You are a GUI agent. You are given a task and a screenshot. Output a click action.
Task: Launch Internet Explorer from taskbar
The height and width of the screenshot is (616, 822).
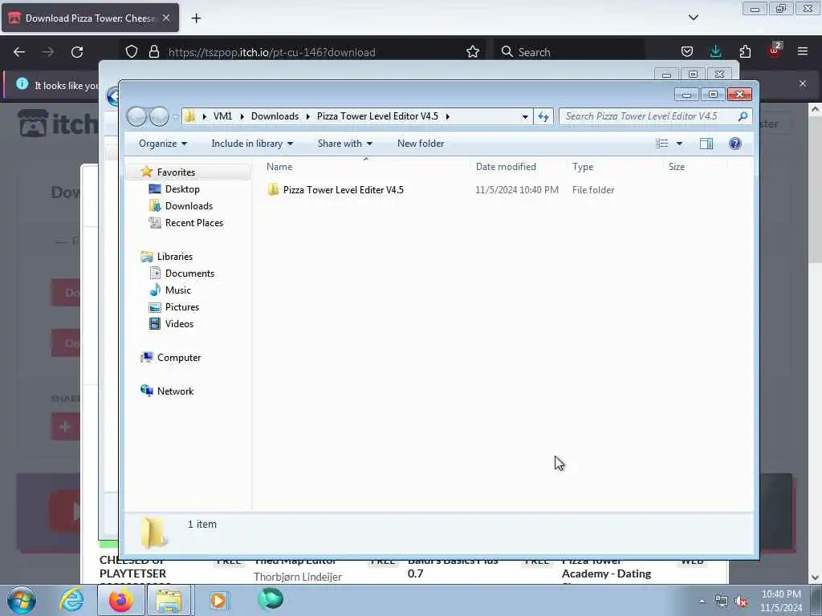click(x=71, y=600)
